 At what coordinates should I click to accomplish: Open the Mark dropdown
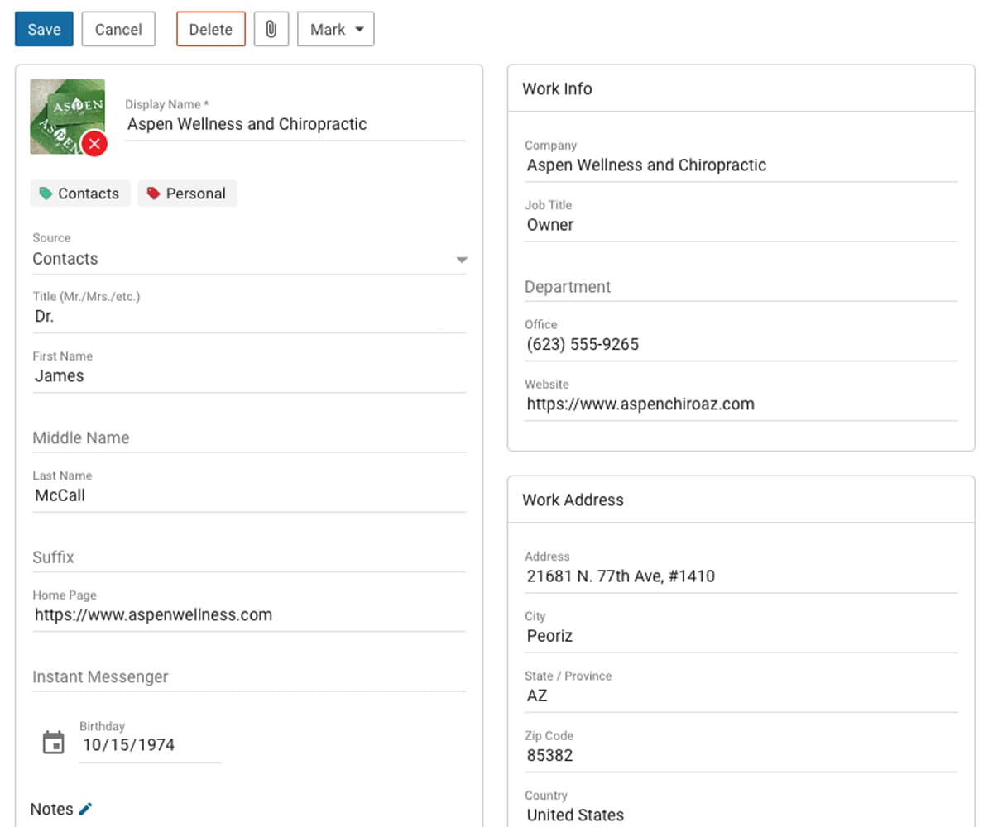(x=335, y=29)
